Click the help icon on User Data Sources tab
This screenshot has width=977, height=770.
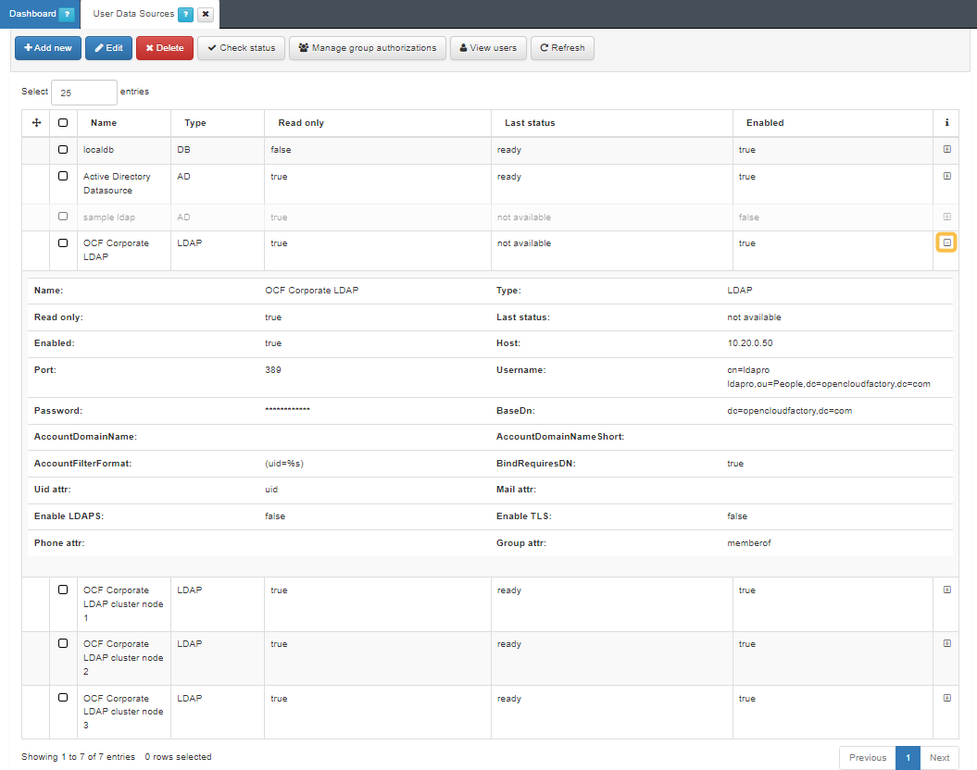pos(185,14)
